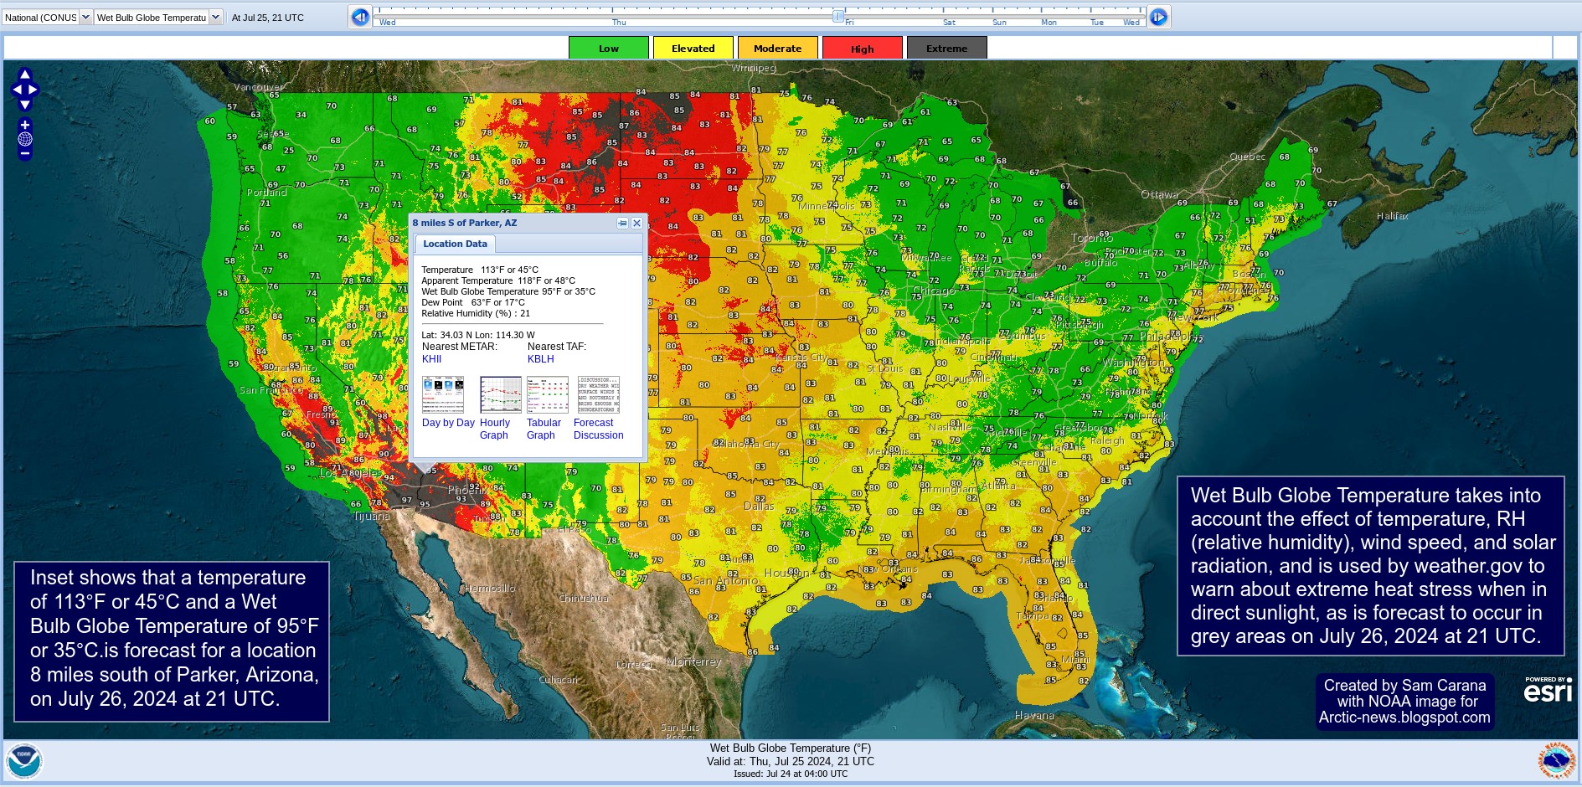Zoom to full extent with the globe icon

coord(25,139)
